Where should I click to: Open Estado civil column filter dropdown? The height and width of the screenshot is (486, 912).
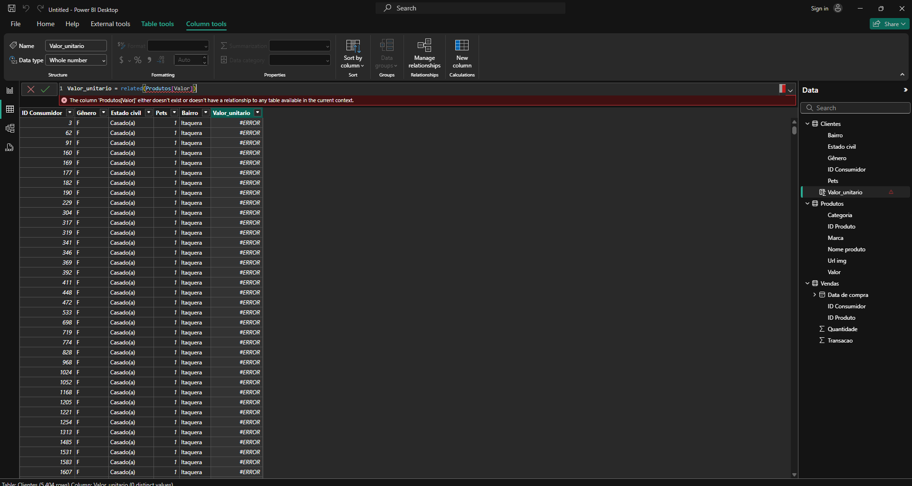pyautogui.click(x=149, y=113)
